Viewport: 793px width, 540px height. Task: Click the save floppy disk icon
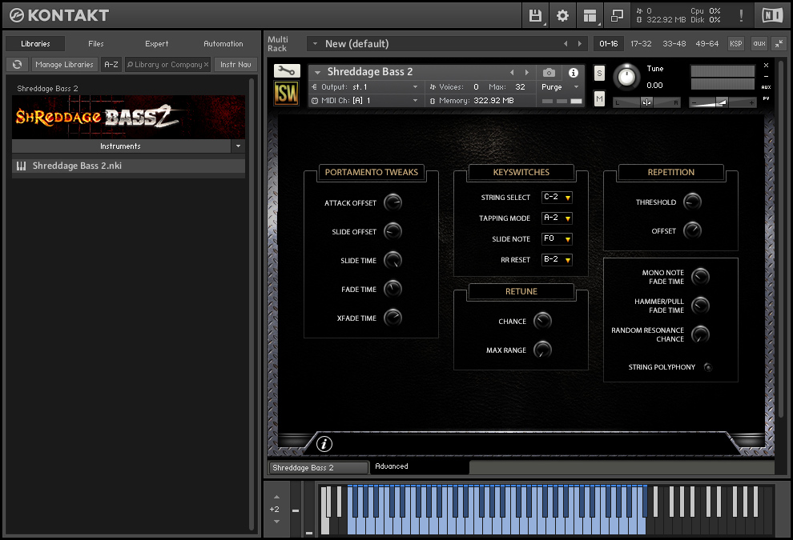[535, 15]
